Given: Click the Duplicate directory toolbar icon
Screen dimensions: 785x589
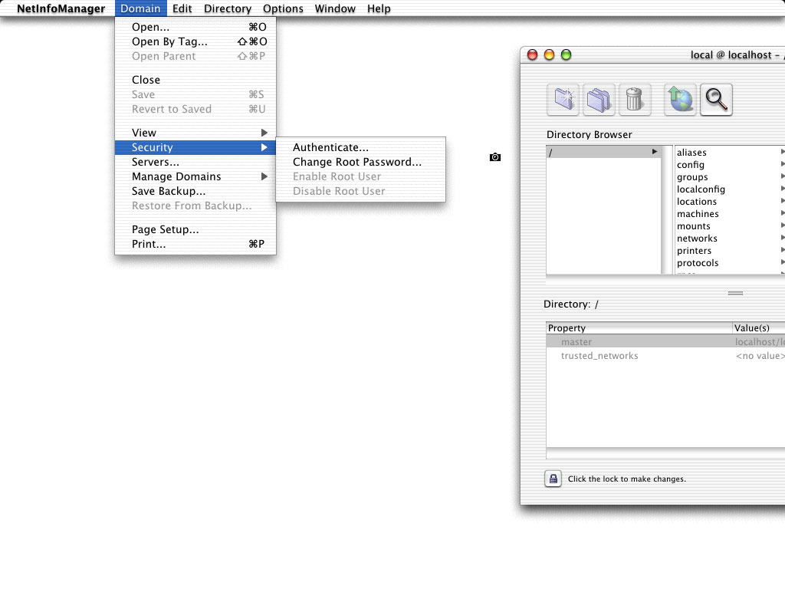Looking at the screenshot, I should pyautogui.click(x=599, y=99).
